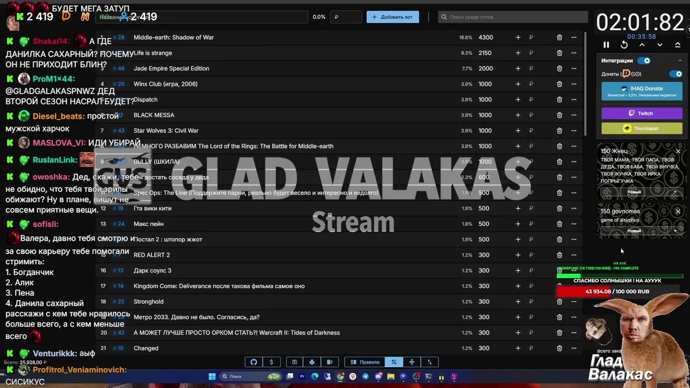Click the Добавить лот button
This screenshot has width=690, height=388.
[x=392, y=17]
